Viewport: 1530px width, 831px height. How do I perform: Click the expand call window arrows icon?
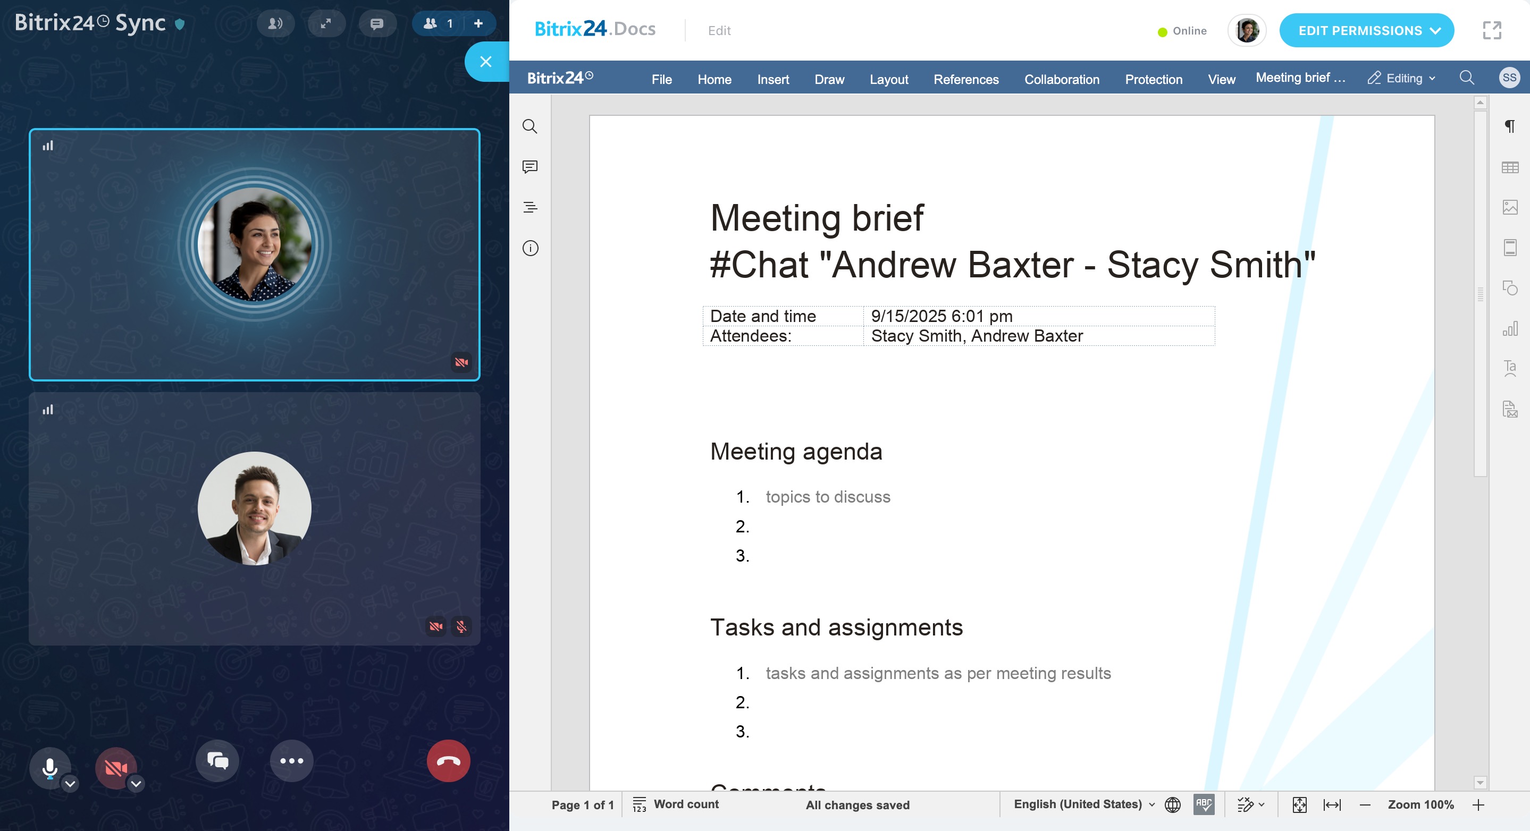(326, 24)
